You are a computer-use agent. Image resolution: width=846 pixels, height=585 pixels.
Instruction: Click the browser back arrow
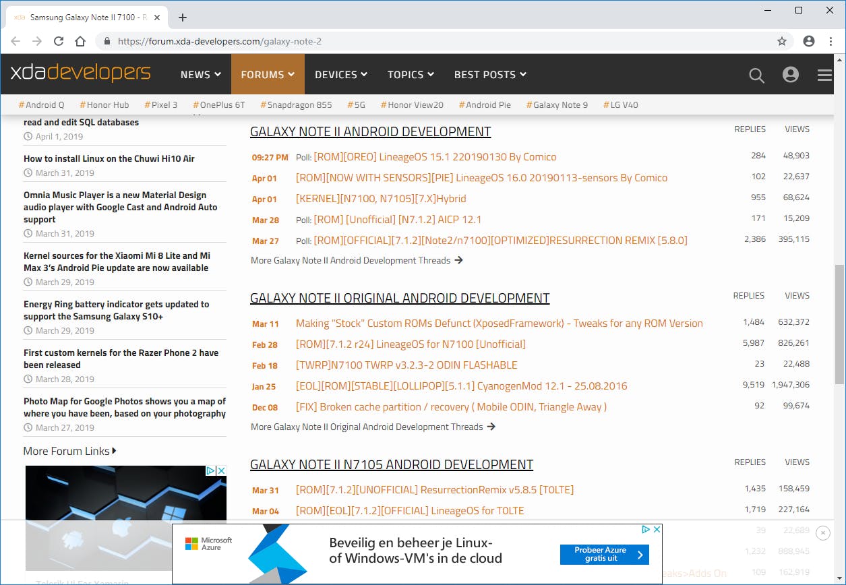[16, 41]
